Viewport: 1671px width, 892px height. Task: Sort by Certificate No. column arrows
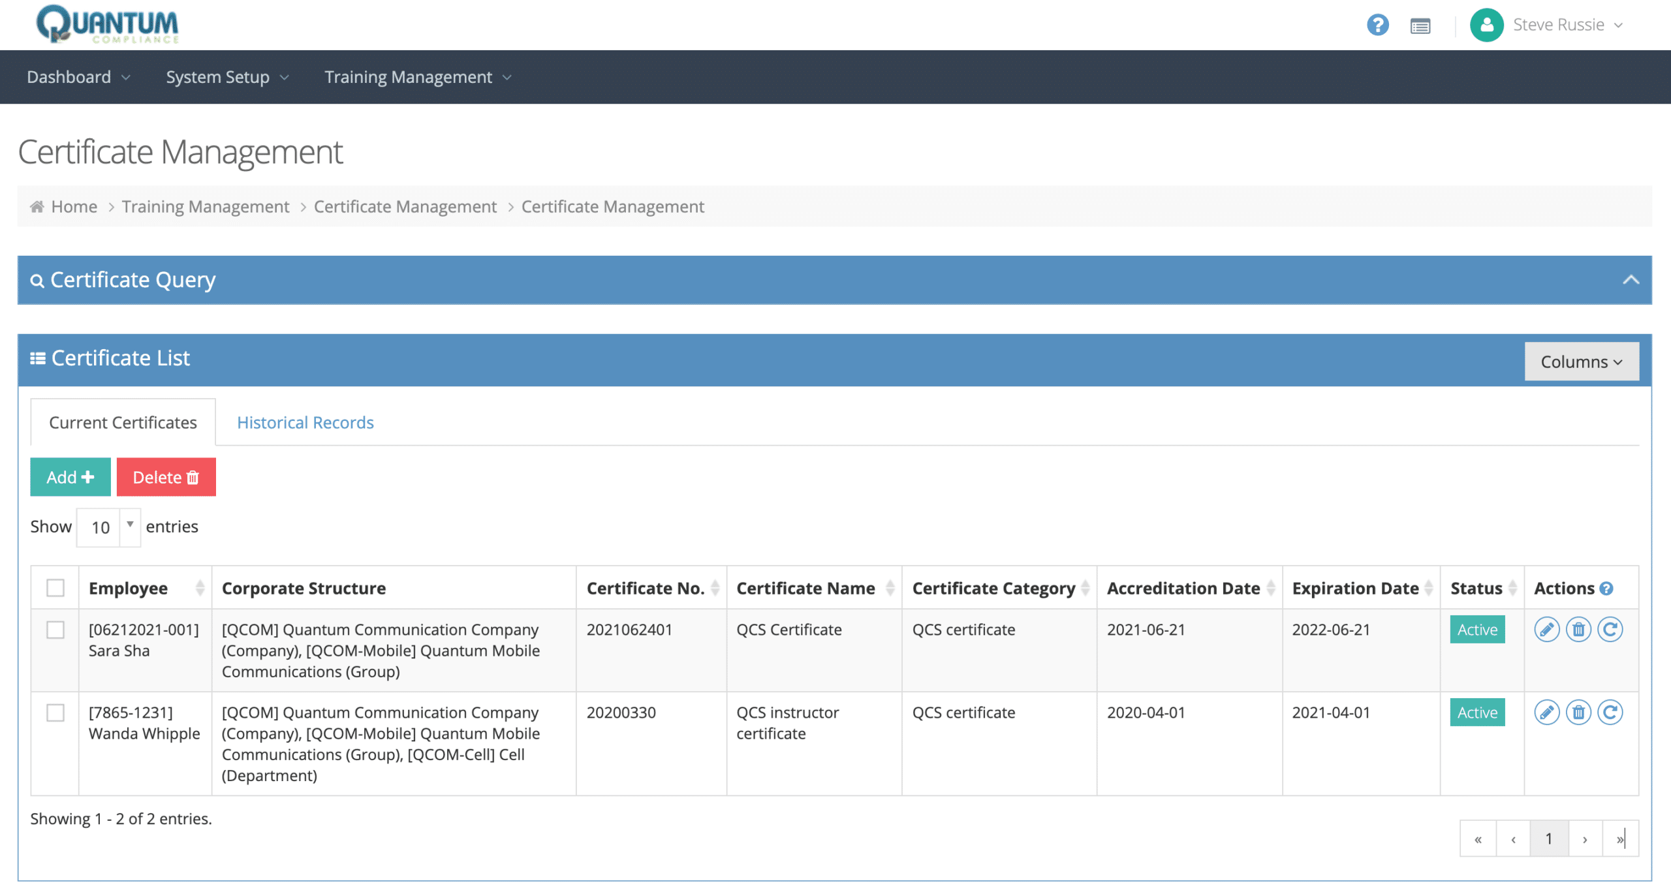tap(715, 589)
